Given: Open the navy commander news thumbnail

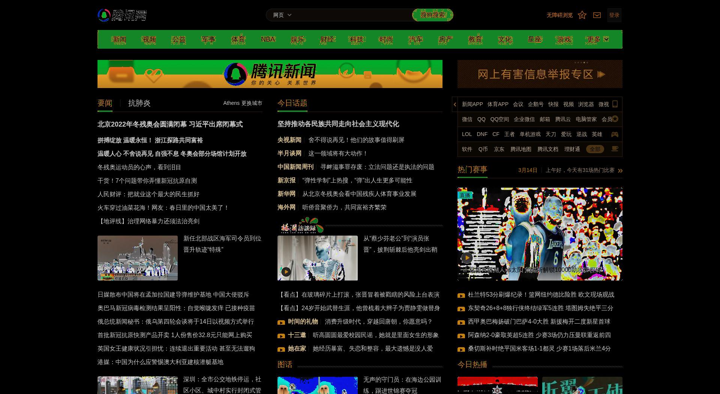Looking at the screenshot, I should pyautogui.click(x=138, y=258).
